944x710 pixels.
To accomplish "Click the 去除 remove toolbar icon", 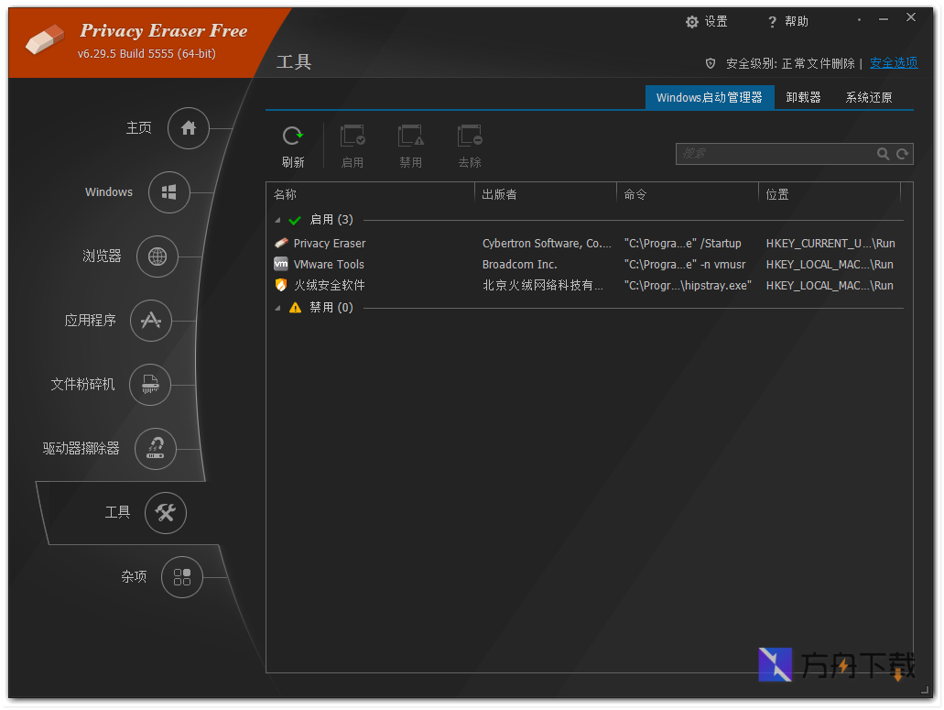I will coord(471,137).
